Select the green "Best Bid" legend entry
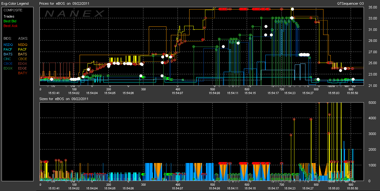 [x=10, y=21]
